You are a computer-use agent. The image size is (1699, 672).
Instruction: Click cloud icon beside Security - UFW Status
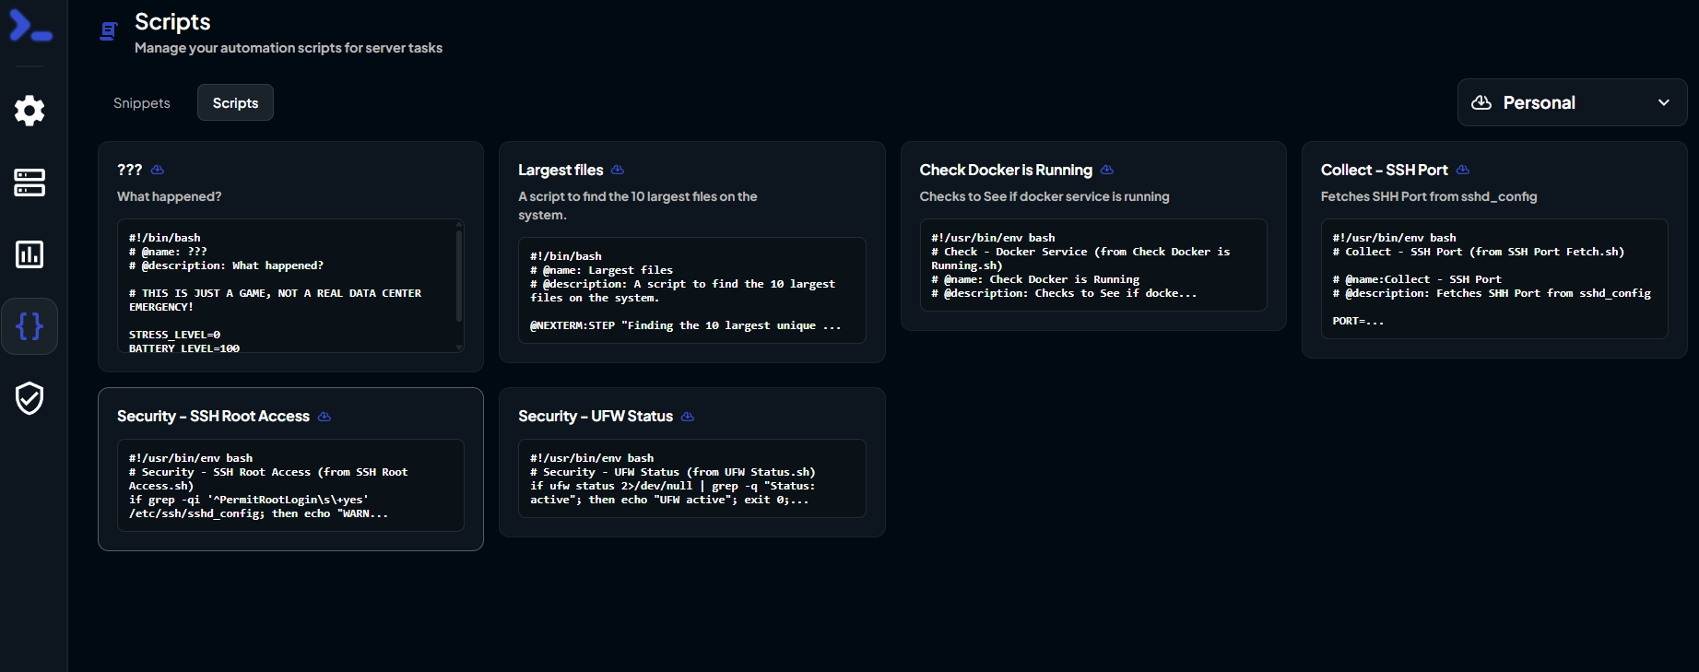[688, 417]
